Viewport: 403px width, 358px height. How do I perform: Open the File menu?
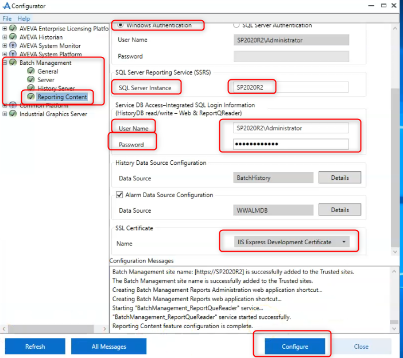pyautogui.click(x=7, y=18)
